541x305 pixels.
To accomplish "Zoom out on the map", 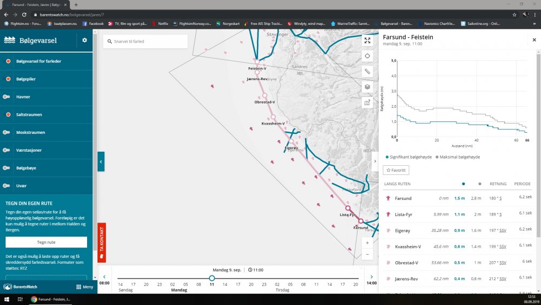I will tap(367, 255).
